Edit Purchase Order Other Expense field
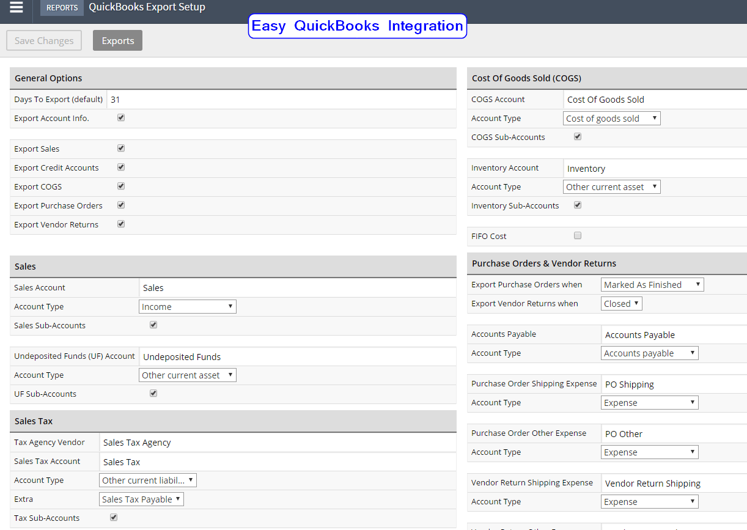Image resolution: width=747 pixels, height=530 pixels. click(x=674, y=433)
